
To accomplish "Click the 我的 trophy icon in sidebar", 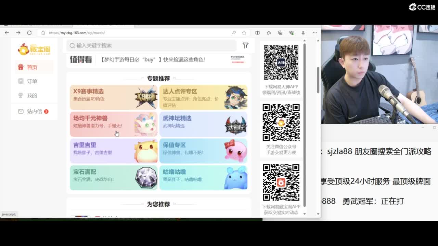I will click(x=21, y=95).
